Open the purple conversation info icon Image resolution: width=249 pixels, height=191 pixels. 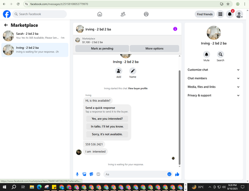coord(175,29)
